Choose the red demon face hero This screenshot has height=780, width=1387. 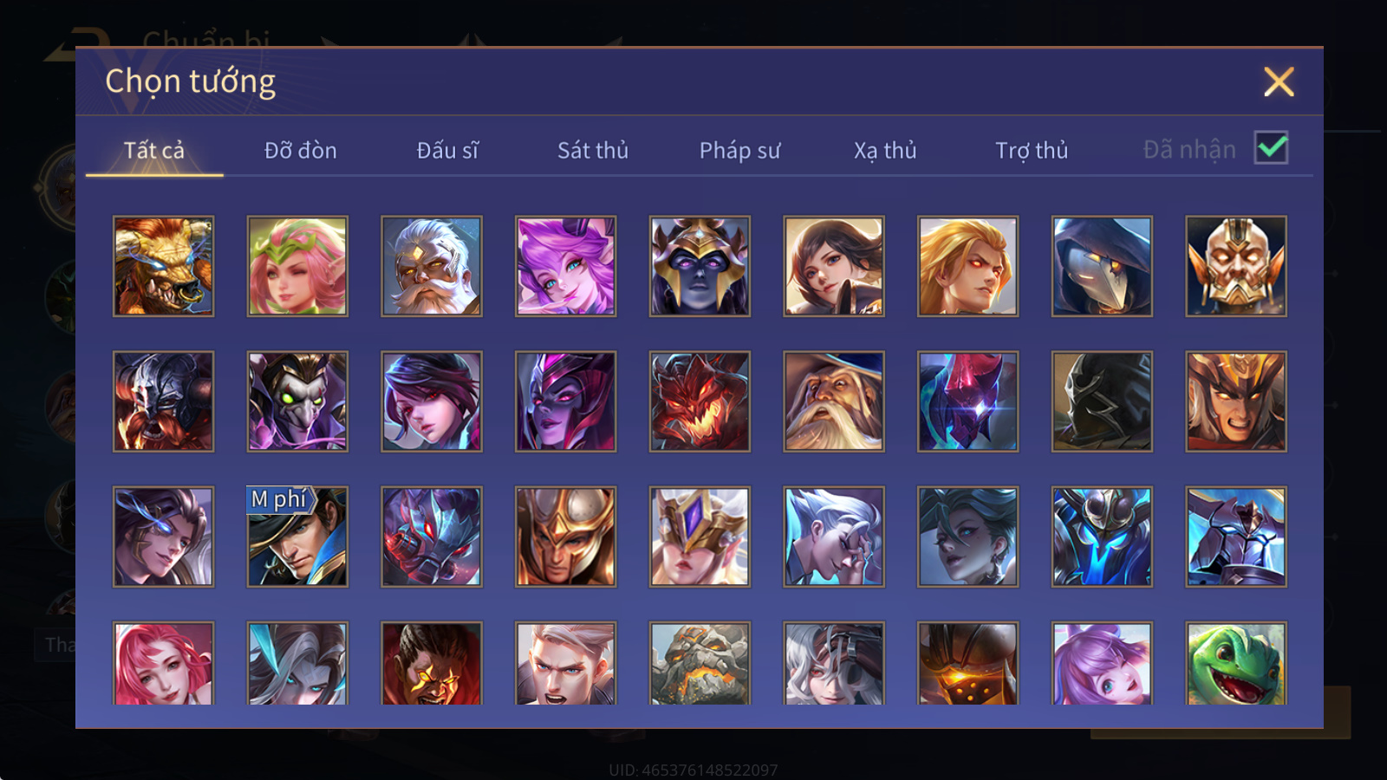click(700, 401)
